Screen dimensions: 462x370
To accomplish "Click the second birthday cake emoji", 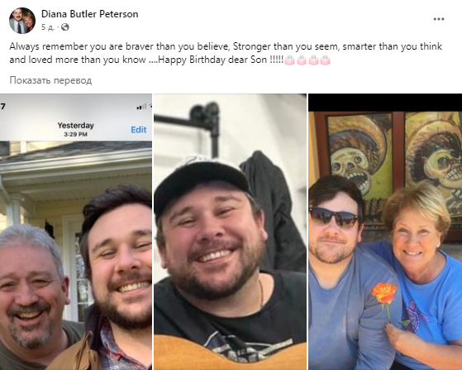I will point(302,60).
